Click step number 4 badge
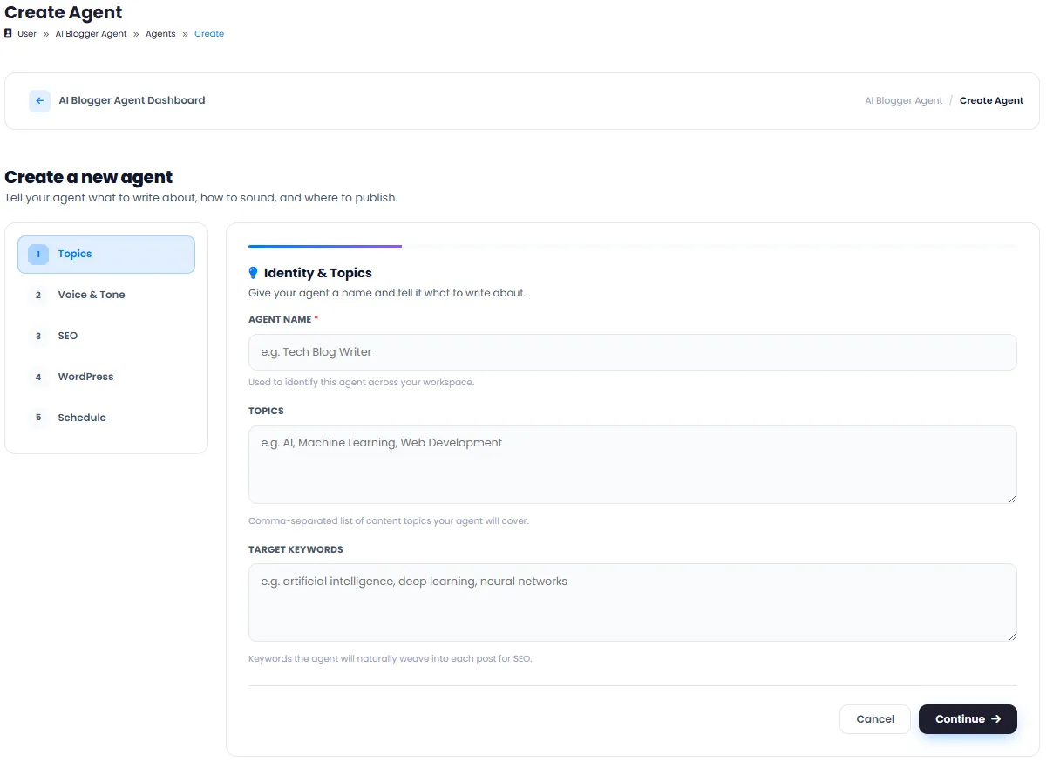This screenshot has height=762, width=1060. (38, 378)
